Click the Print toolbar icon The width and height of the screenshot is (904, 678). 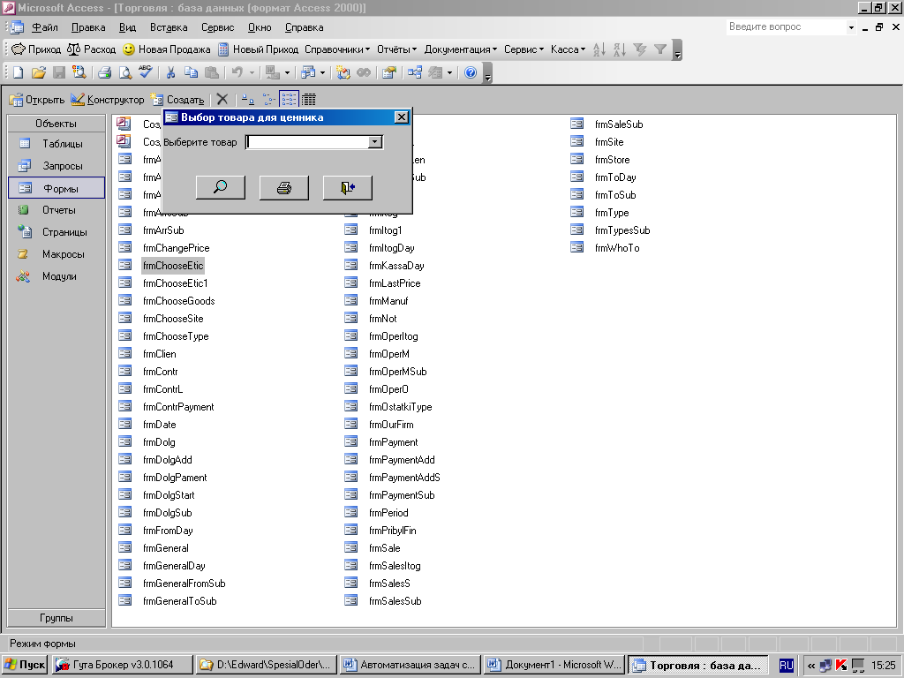pos(104,72)
